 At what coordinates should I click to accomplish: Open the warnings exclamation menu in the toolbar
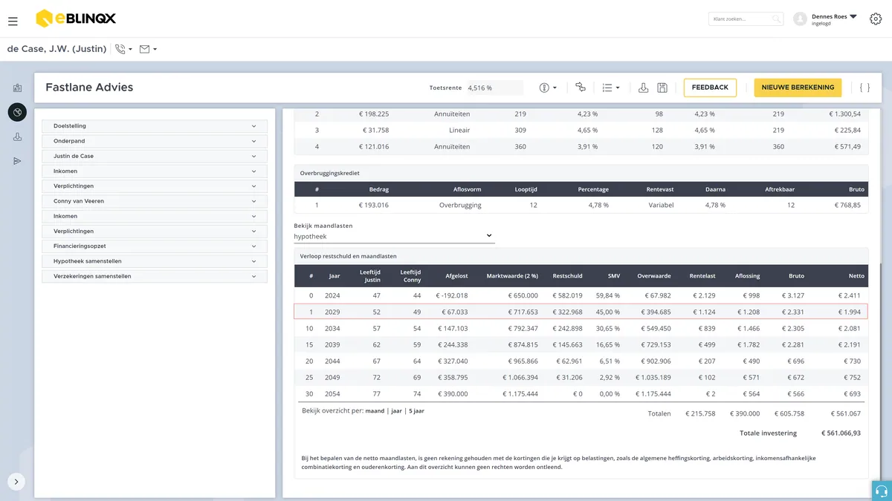pos(548,88)
